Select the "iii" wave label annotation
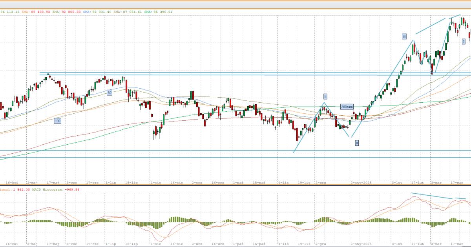The height and width of the screenshot is (247, 471). click(x=404, y=36)
